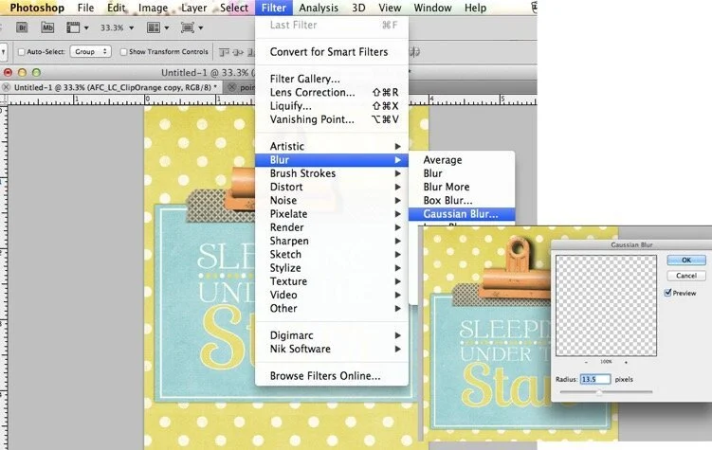Image resolution: width=712 pixels, height=450 pixels.
Task: Open the Window menu
Action: point(432,8)
